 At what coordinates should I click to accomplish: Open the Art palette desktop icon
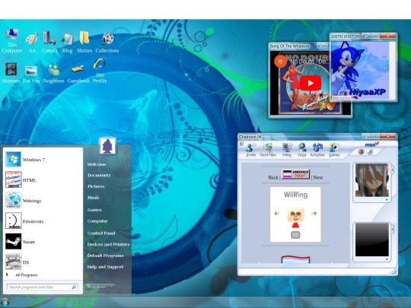click(x=32, y=43)
